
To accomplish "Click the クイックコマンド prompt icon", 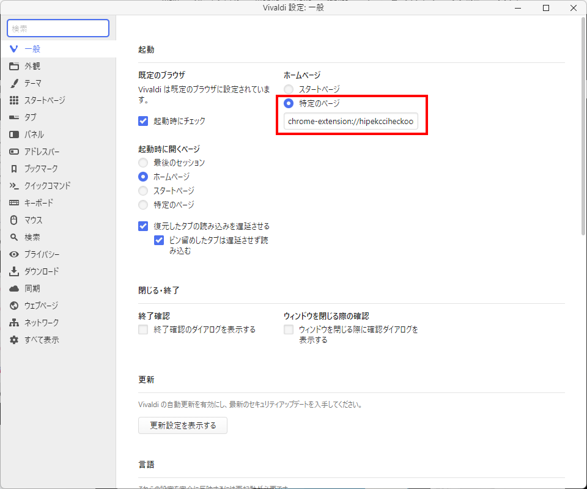I will point(14,186).
